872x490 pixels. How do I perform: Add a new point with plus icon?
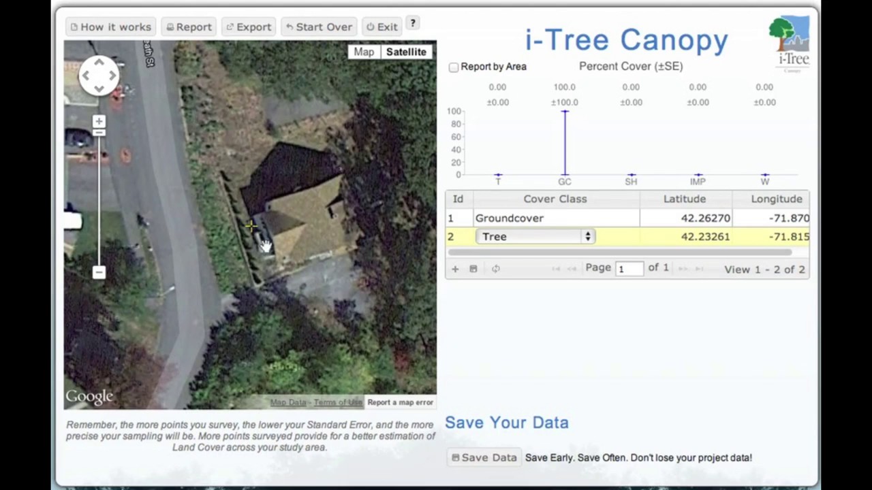tap(455, 269)
